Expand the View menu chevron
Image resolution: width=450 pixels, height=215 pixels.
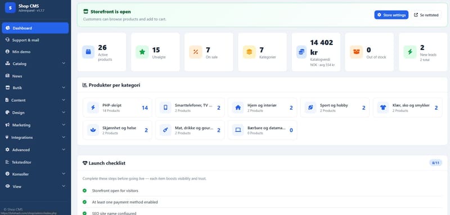click(x=64, y=186)
